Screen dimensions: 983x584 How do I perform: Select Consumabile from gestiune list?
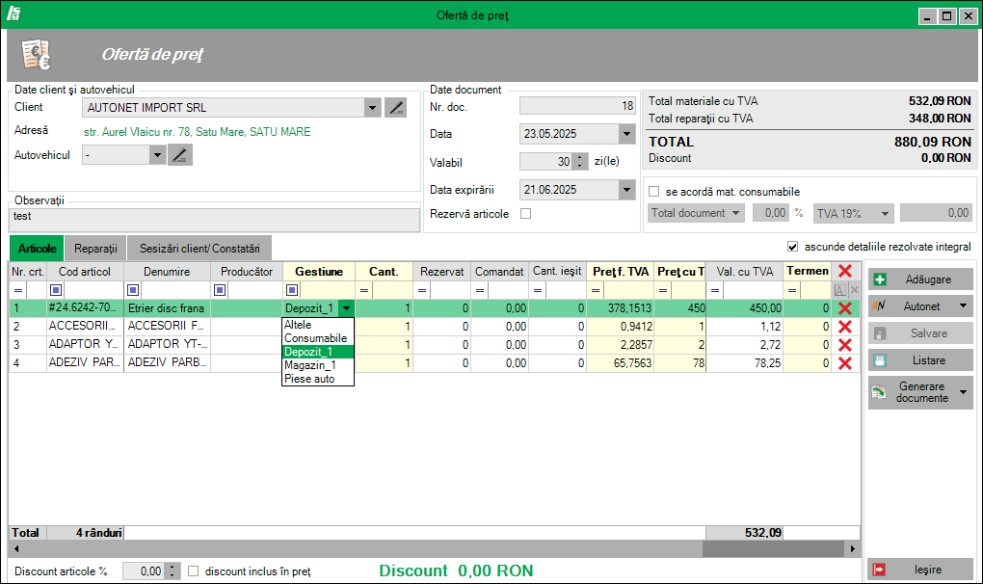(318, 338)
